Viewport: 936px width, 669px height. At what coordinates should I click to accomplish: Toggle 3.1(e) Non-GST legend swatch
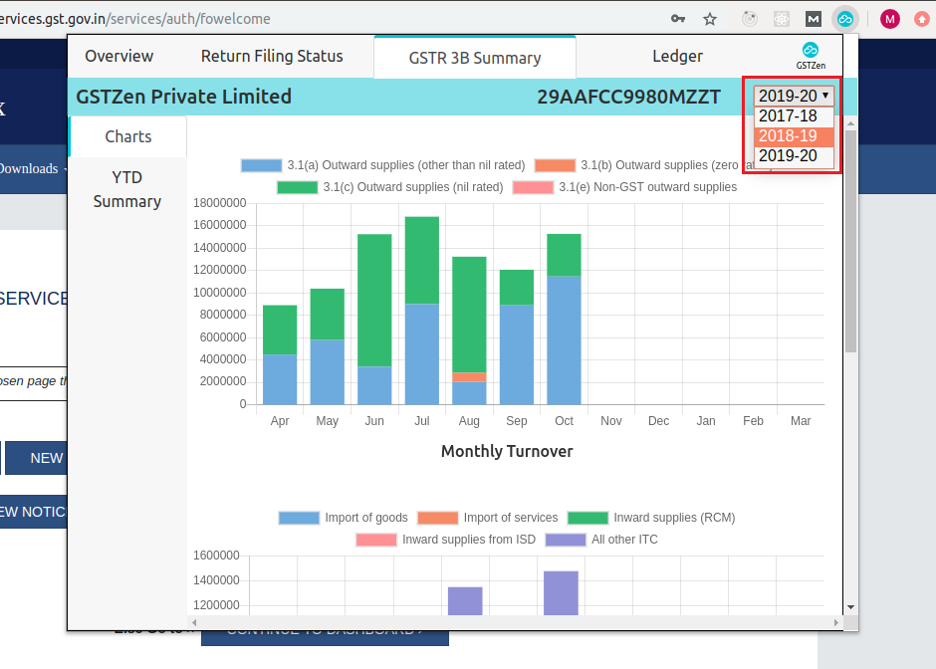click(533, 187)
